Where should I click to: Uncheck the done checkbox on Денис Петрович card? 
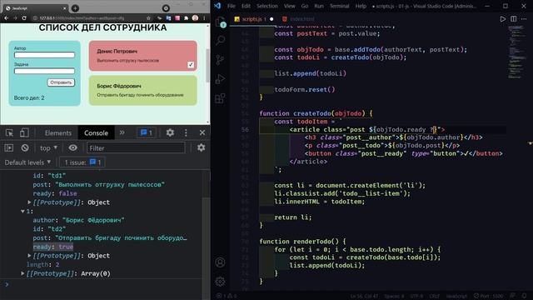(x=191, y=65)
